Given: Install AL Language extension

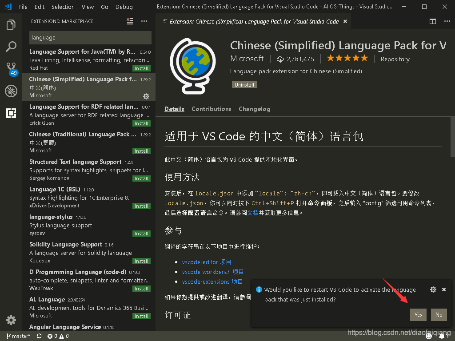Looking at the screenshot, I should [141, 316].
